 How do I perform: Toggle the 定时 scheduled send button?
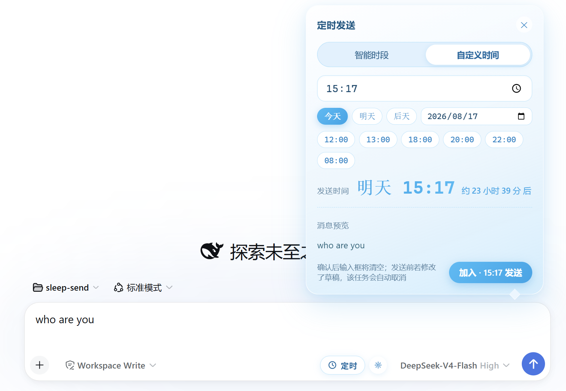point(342,365)
